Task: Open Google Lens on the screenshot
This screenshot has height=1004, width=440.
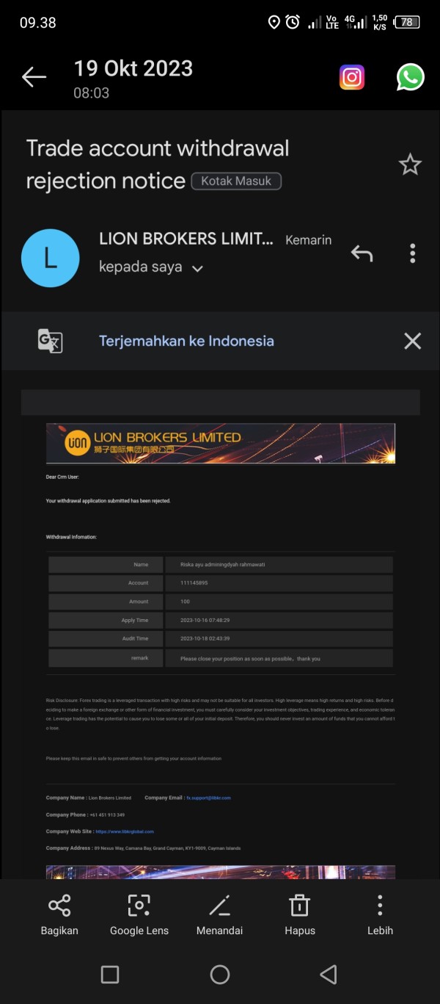Action: point(139,915)
